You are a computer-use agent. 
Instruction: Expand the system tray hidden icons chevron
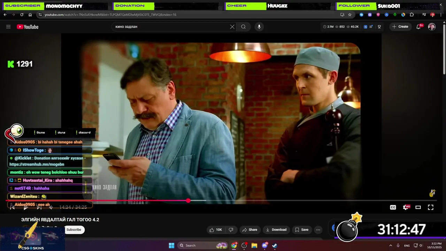(391, 245)
